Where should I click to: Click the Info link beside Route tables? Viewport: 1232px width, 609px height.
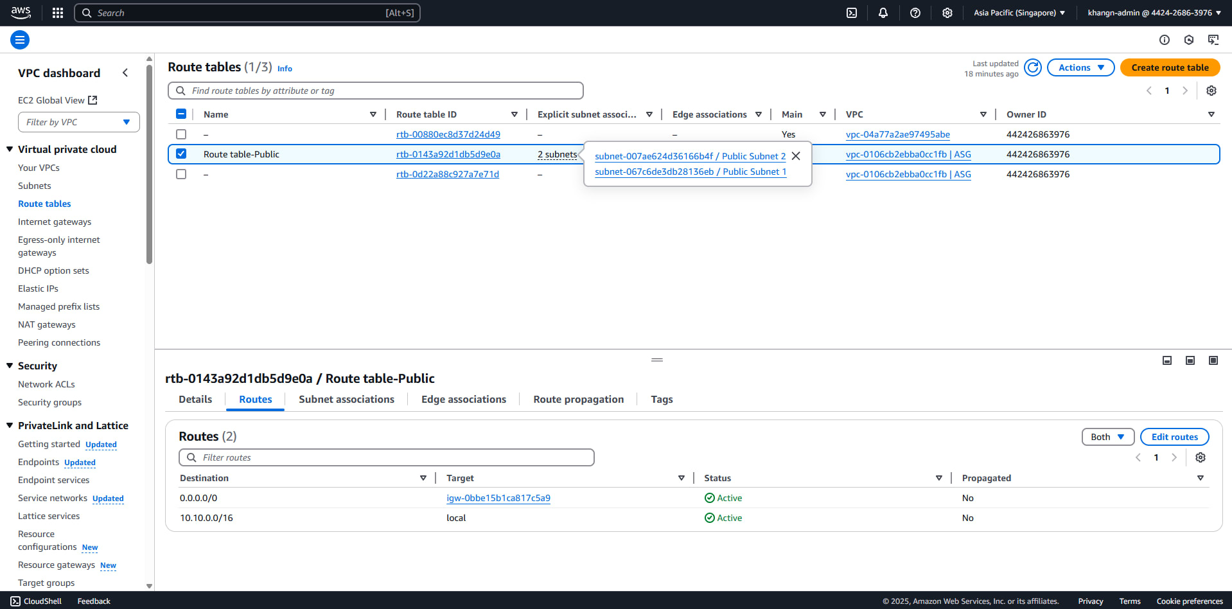tap(285, 69)
